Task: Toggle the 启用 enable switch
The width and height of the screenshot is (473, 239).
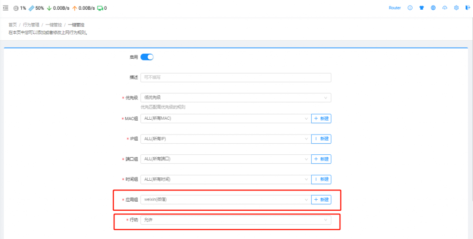Action: 147,57
